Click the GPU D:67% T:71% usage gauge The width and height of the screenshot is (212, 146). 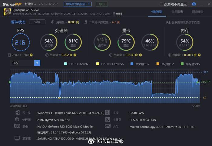tap(102, 42)
